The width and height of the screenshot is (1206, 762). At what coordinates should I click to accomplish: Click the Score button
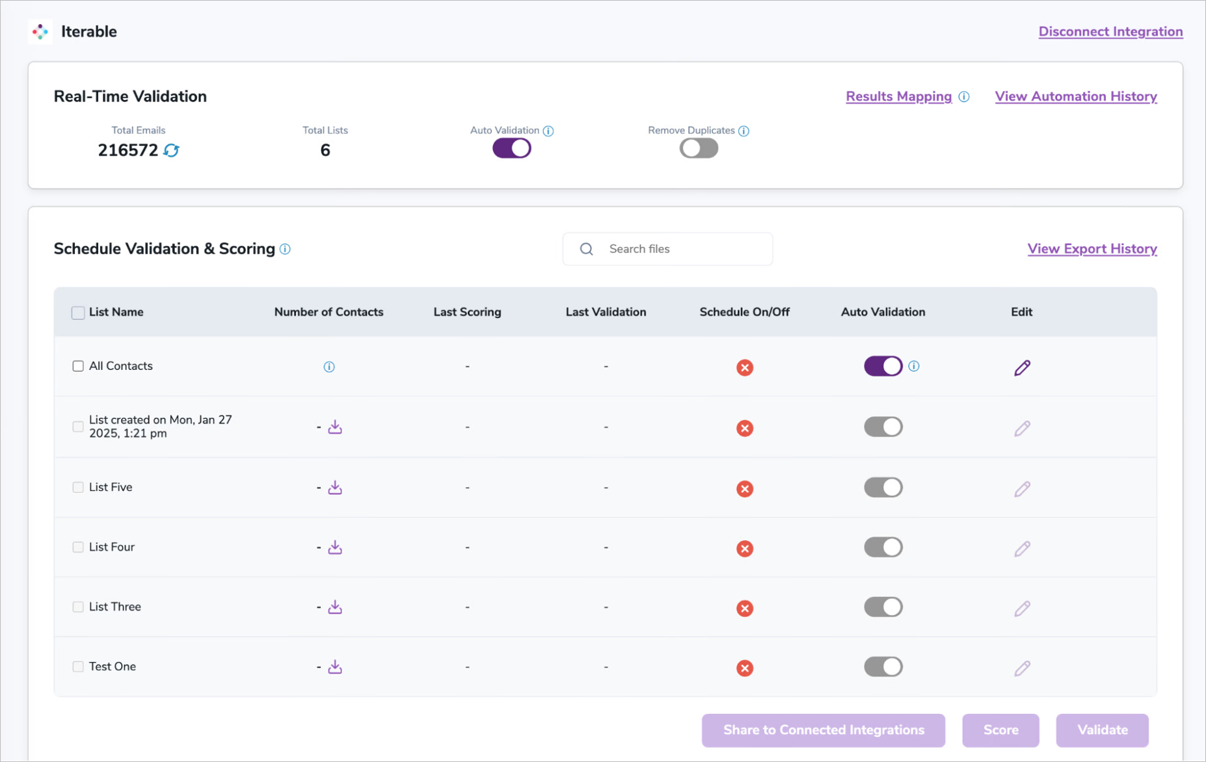pyautogui.click(x=1000, y=730)
